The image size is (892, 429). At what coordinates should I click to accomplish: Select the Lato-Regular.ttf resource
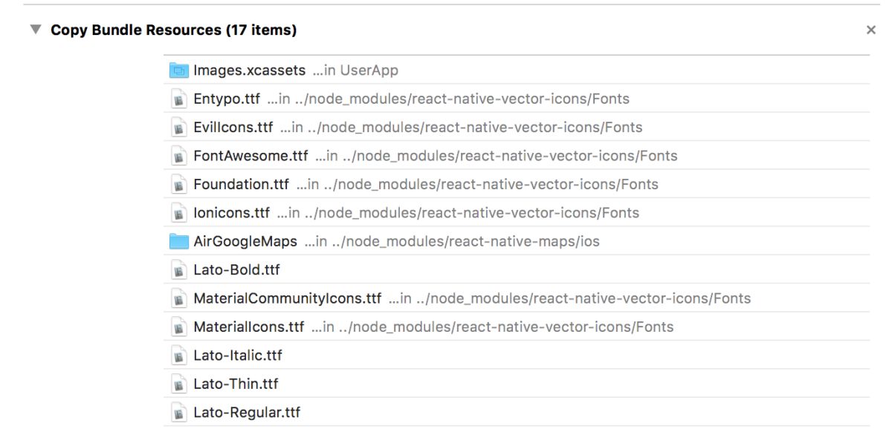pyautogui.click(x=246, y=413)
